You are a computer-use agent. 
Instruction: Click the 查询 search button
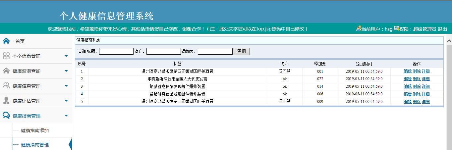(x=242, y=51)
